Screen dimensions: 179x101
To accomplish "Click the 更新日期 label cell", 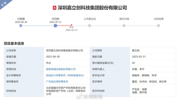I will [110, 57].
